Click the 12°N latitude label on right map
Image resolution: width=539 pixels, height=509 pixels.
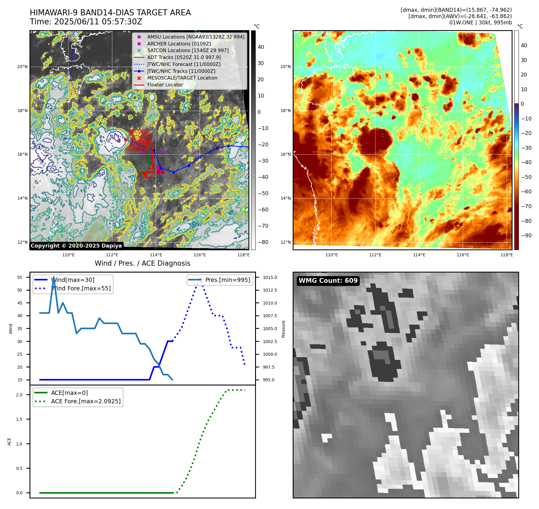[285, 242]
